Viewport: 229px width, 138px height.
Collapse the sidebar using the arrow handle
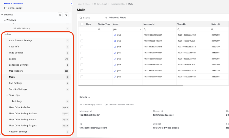72,4
